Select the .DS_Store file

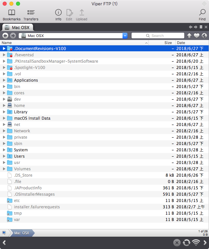tap(104, 175)
